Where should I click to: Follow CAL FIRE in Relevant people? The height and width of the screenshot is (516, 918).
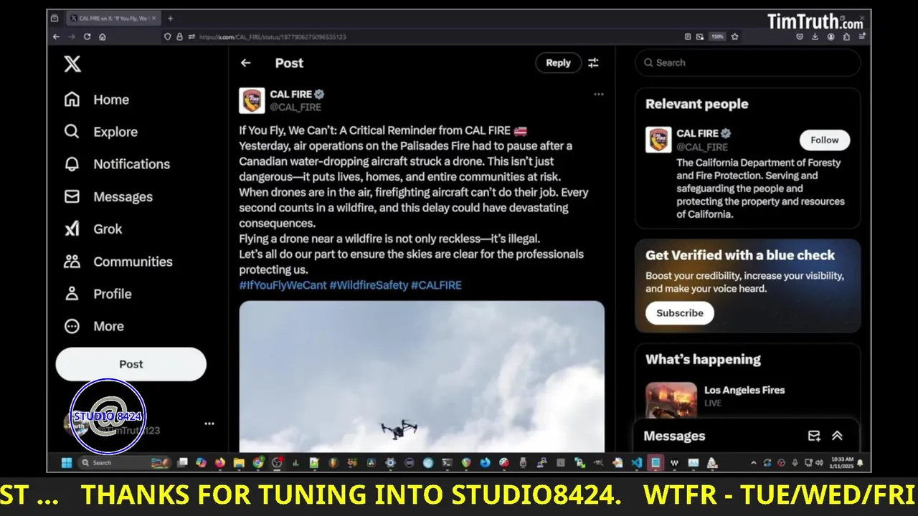click(825, 140)
